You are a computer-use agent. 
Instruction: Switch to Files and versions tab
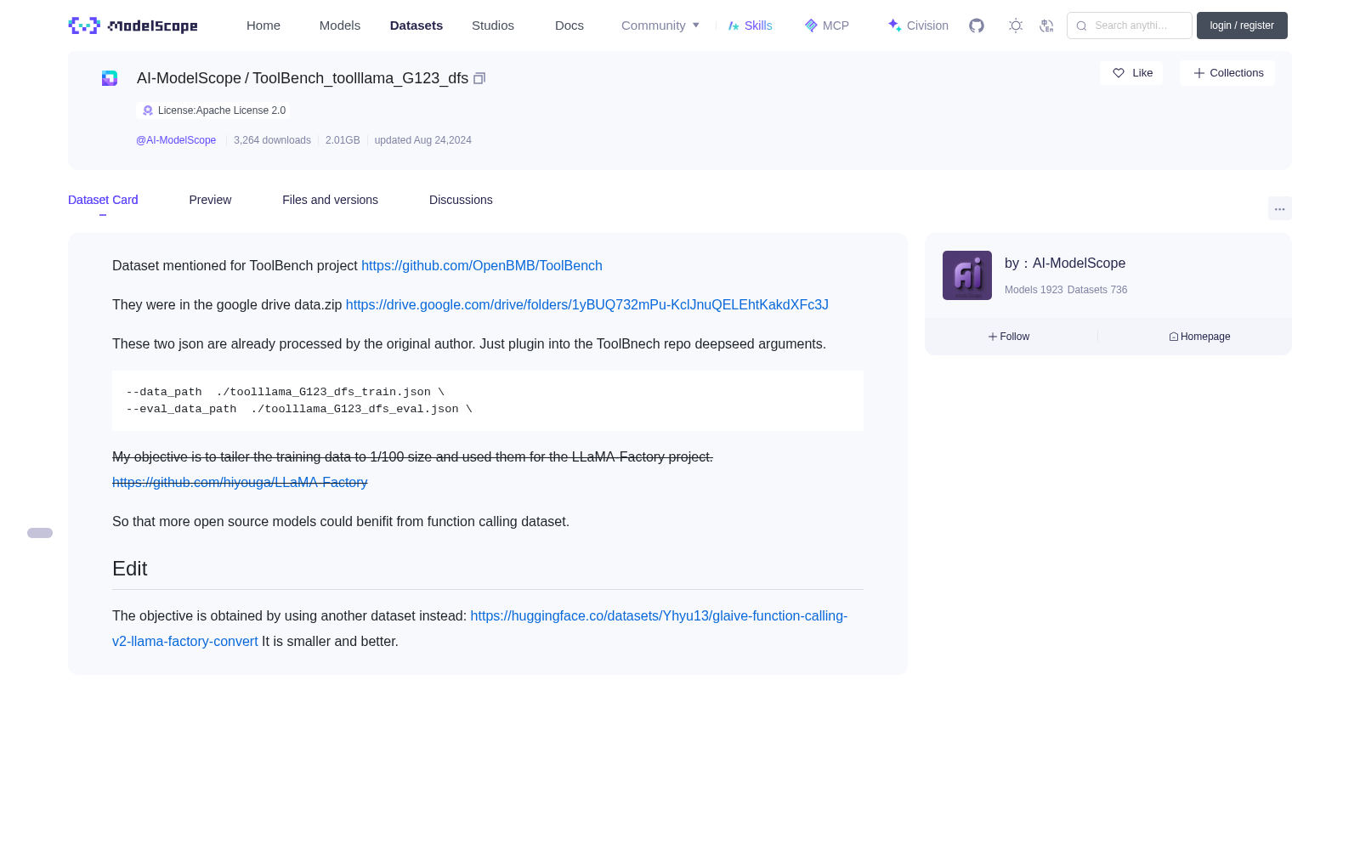point(330,200)
